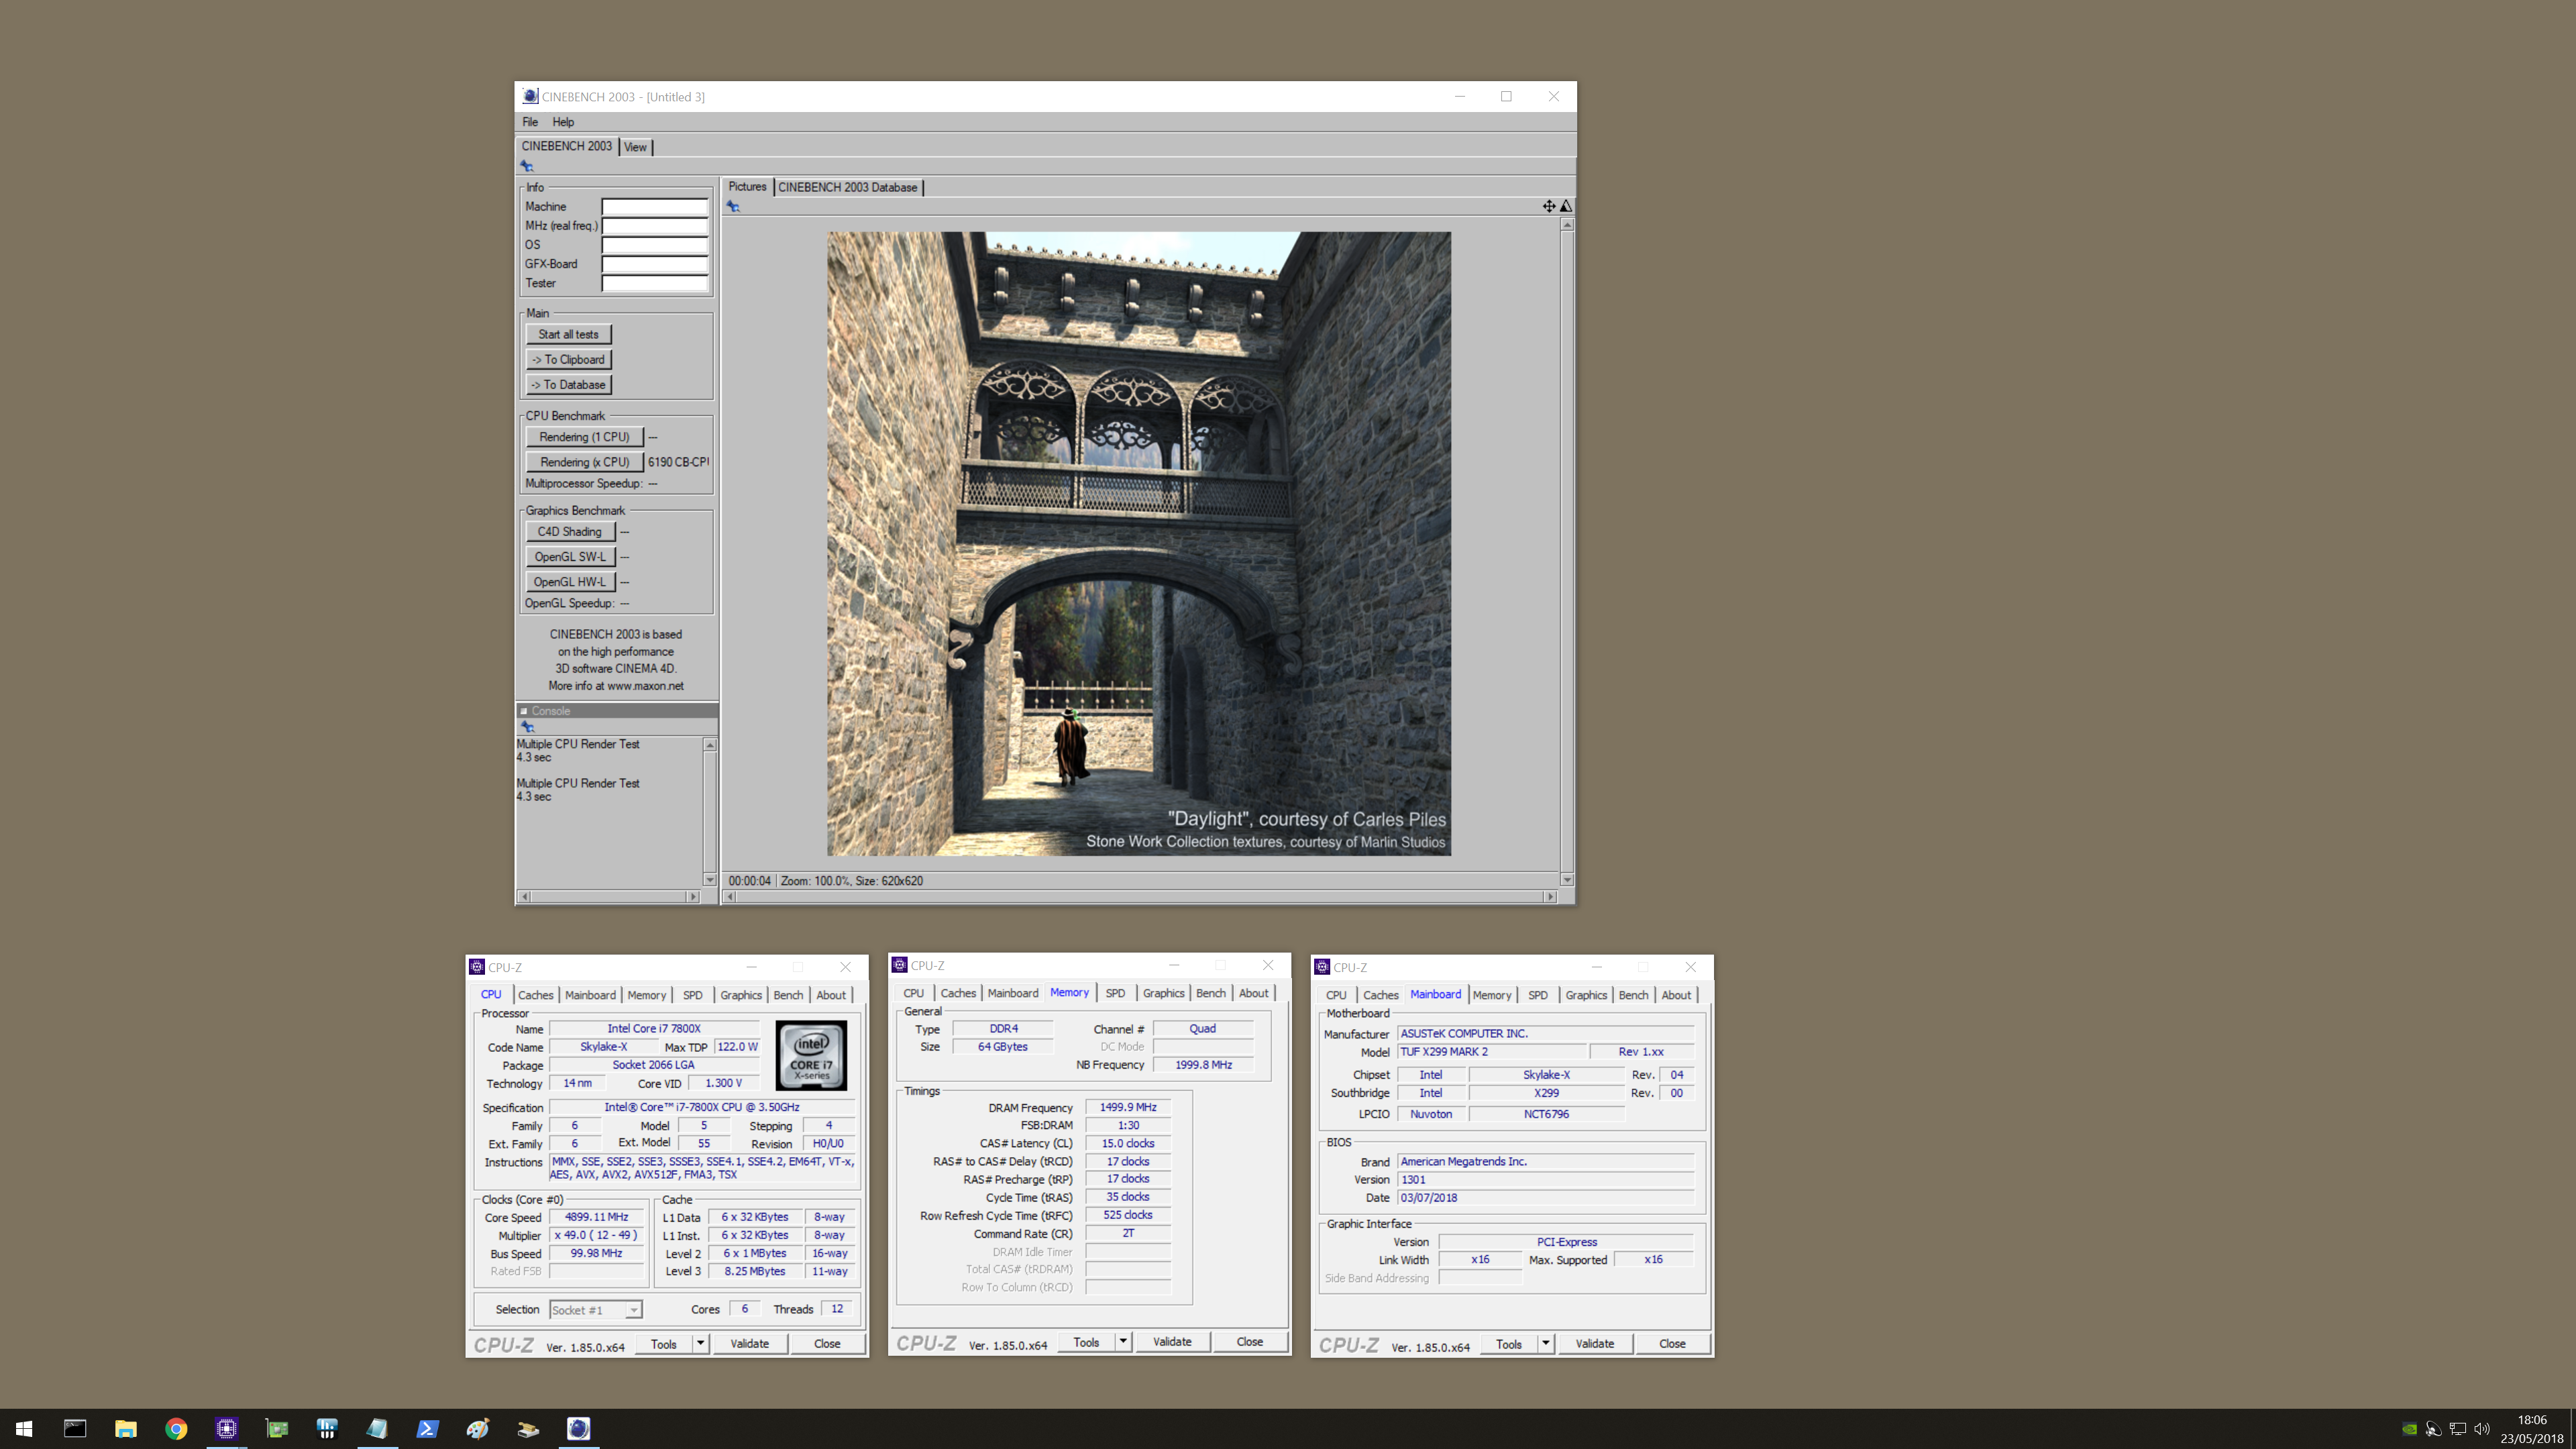This screenshot has height=1449, width=2576.
Task: Click the picture panel scroll-up arrow
Action: (1567, 225)
